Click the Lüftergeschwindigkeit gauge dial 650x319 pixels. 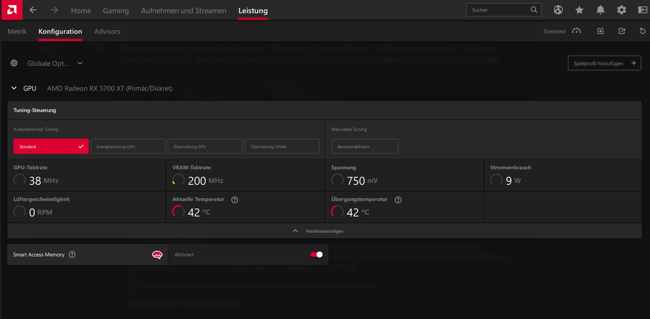pyautogui.click(x=20, y=211)
